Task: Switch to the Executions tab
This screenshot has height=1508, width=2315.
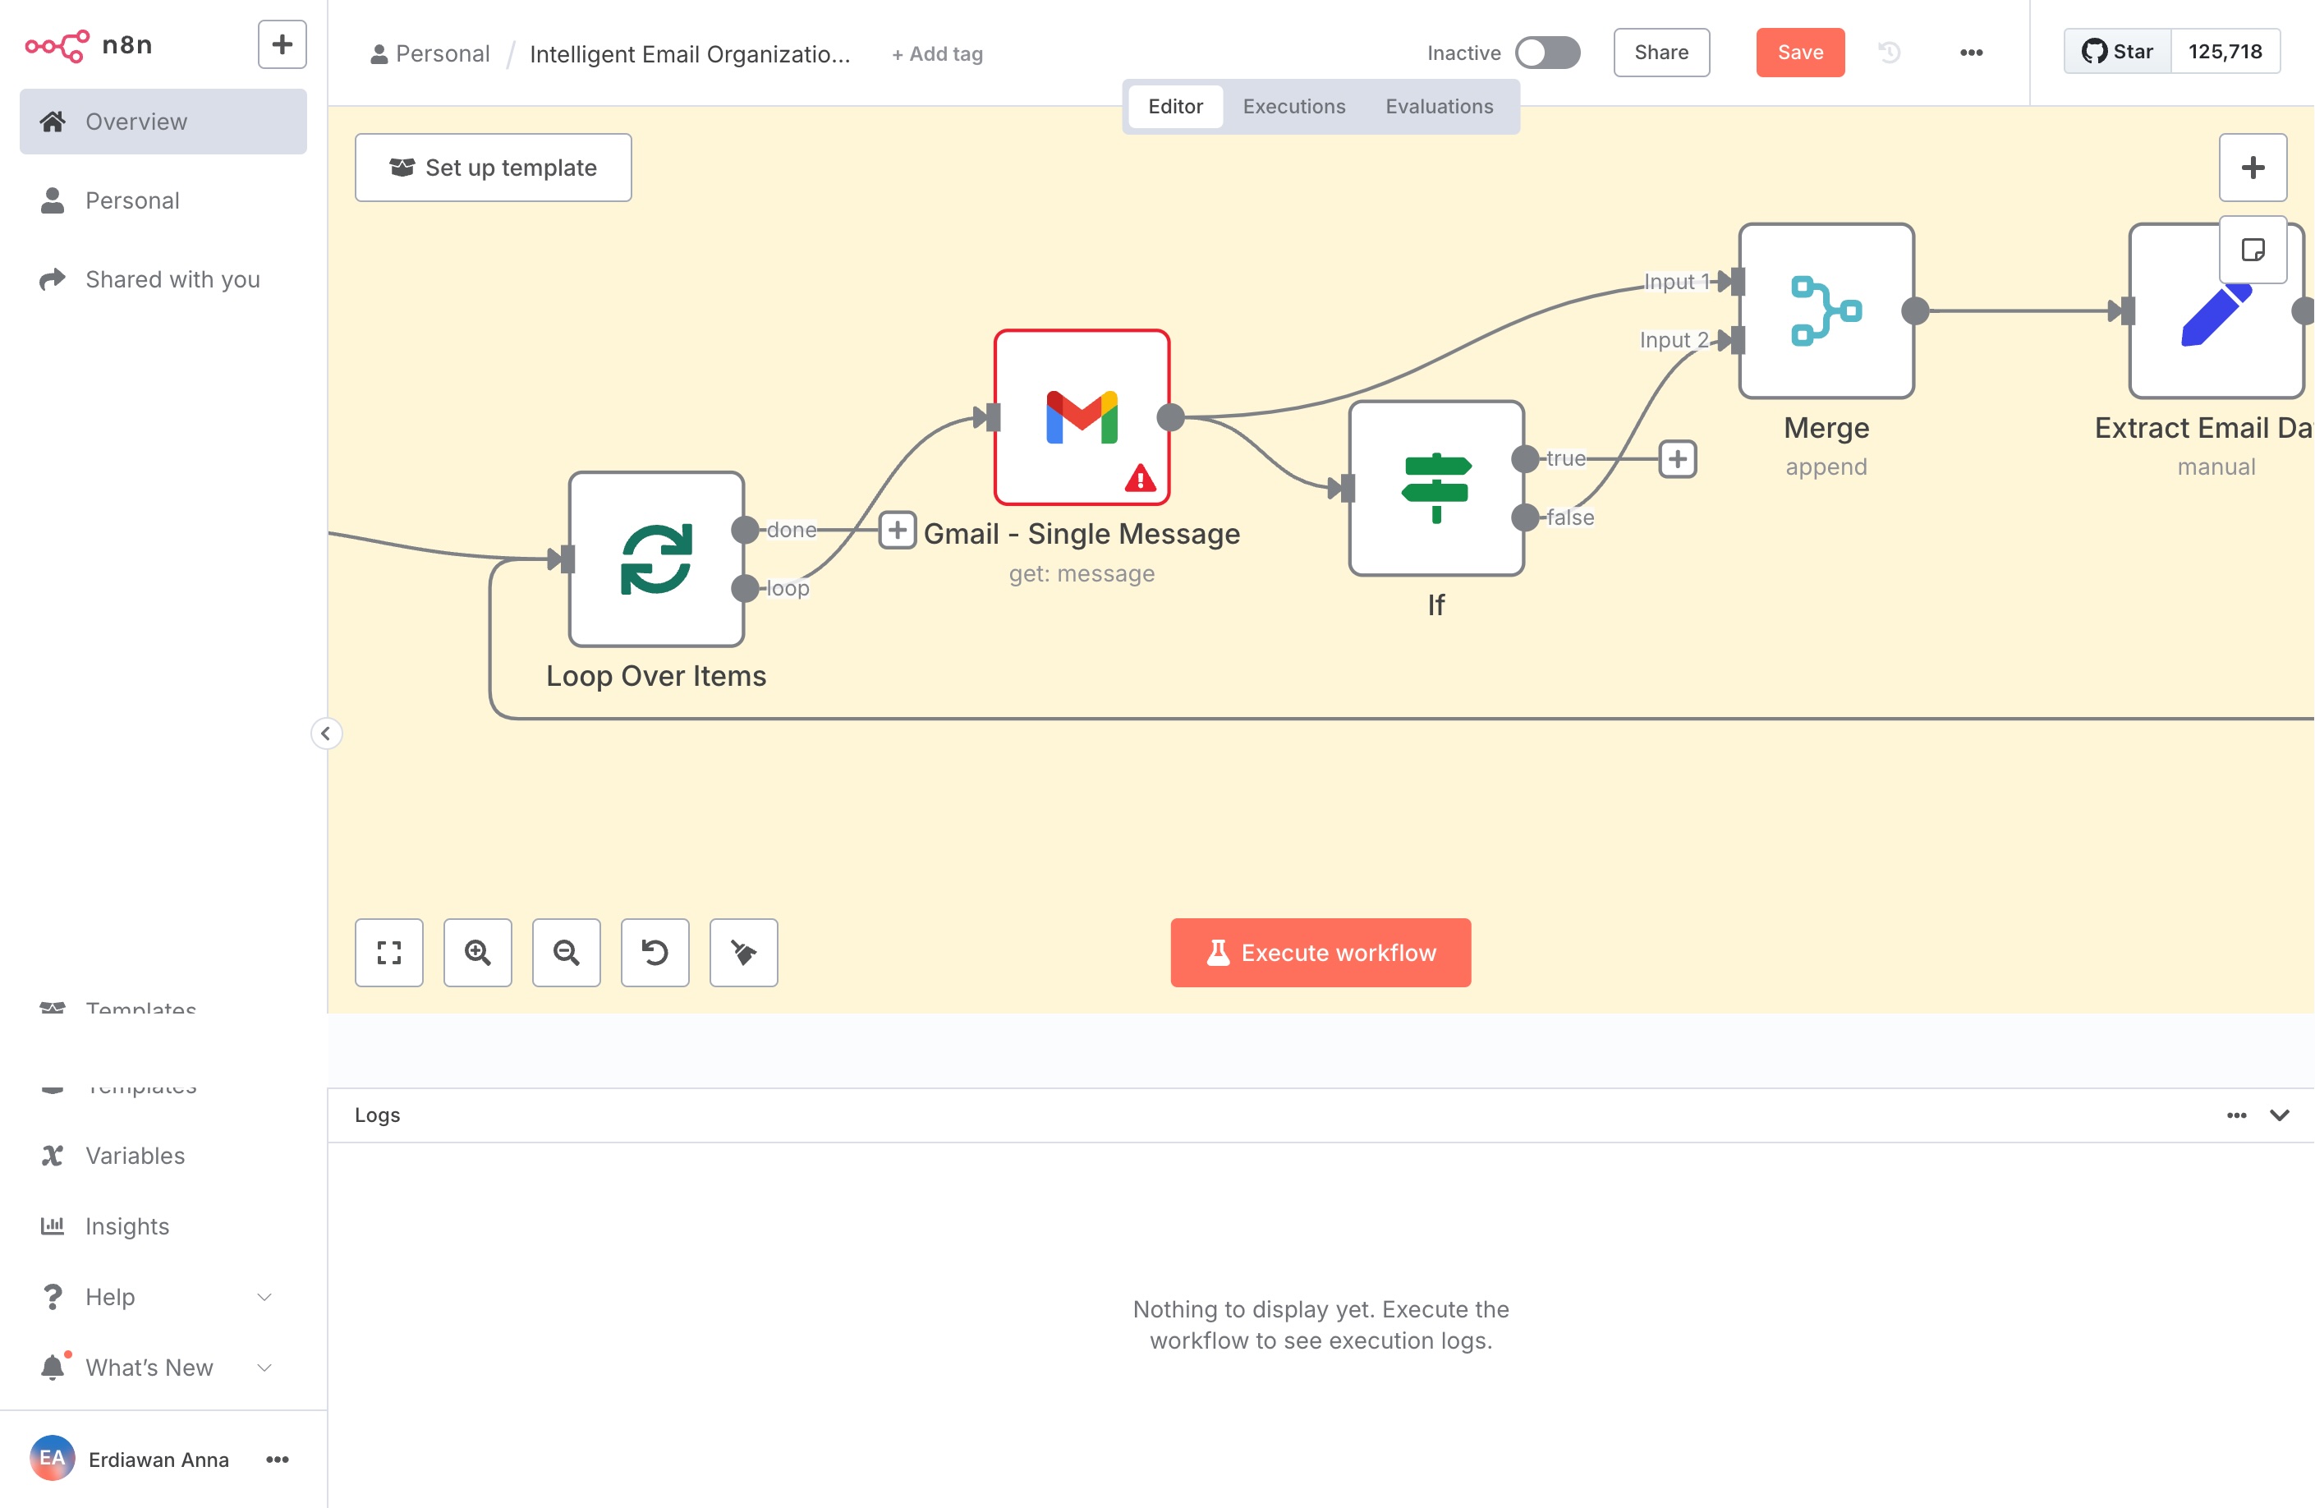Action: pos(1293,106)
